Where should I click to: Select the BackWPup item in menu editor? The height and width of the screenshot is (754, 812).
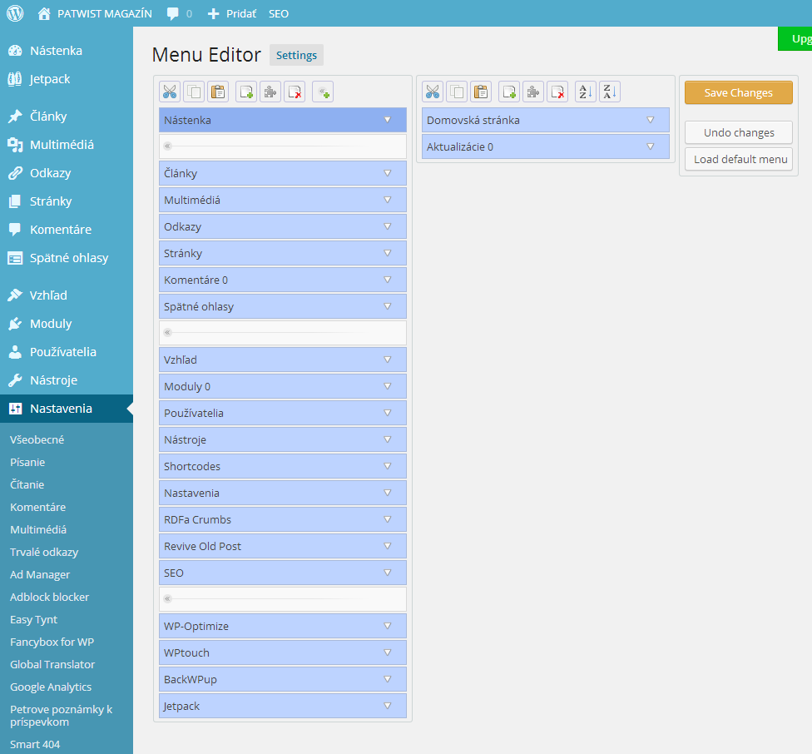point(283,679)
